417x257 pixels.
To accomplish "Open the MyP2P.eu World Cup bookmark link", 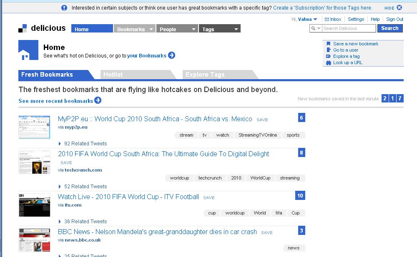I will 155,119.
